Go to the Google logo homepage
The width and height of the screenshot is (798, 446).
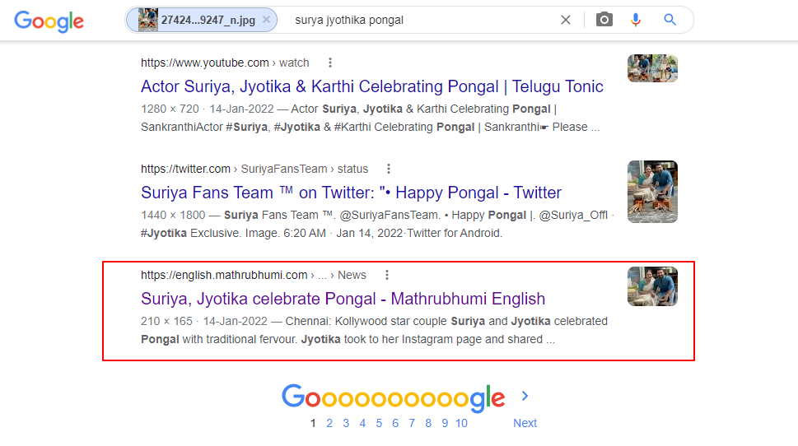[49, 21]
